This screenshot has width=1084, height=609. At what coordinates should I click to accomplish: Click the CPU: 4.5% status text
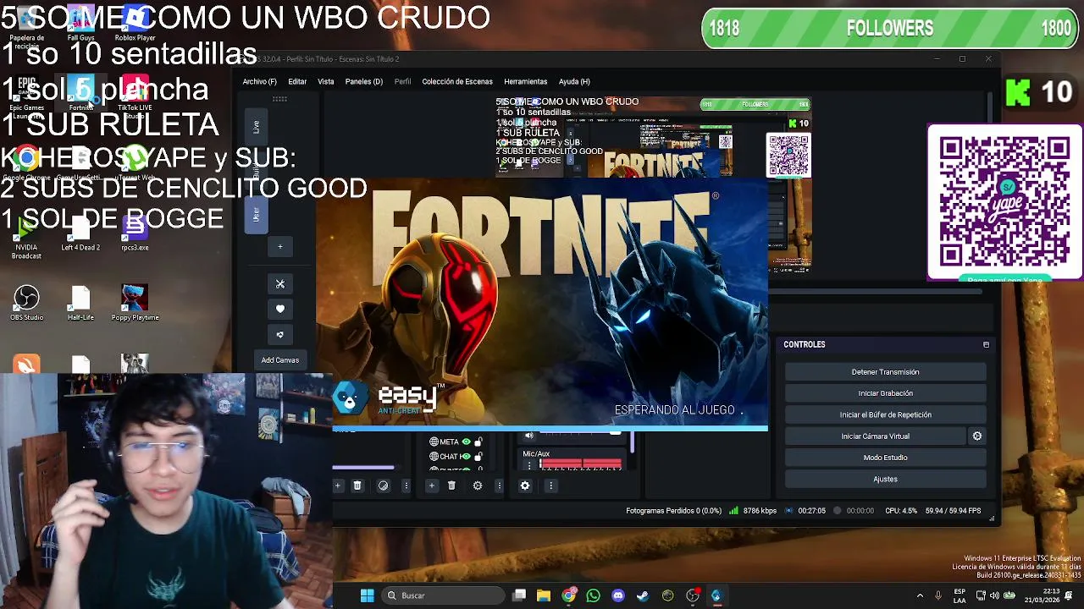point(901,511)
